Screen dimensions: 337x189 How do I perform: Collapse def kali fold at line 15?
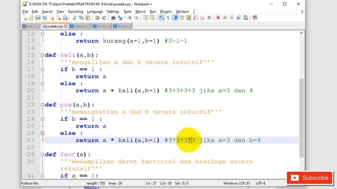tap(43, 55)
